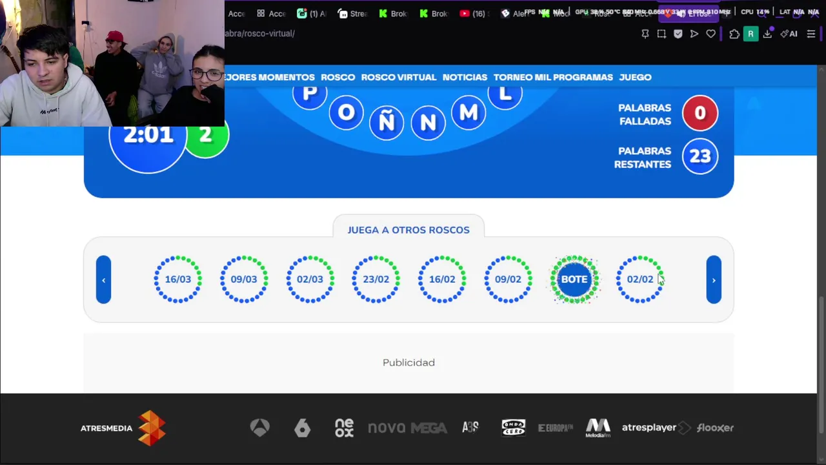
Task: Click the browser address bar URL
Action: [x=260, y=34]
